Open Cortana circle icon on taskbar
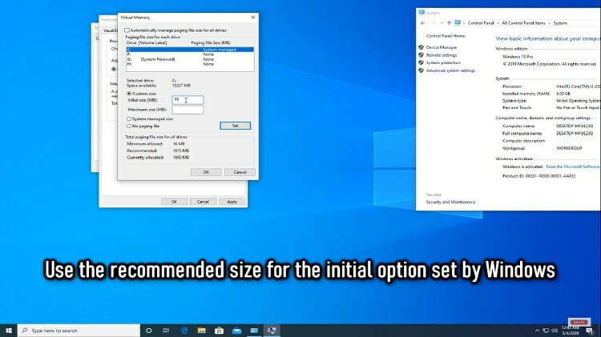Screen dimensions: 601x337 pos(149,330)
